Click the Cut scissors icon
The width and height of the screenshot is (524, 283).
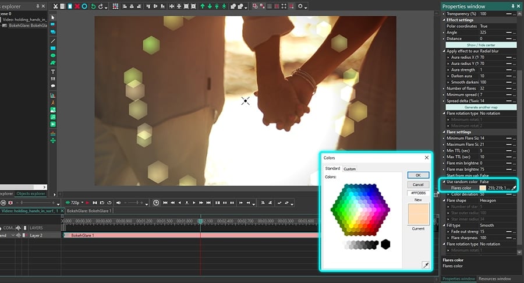(x=55, y=6)
